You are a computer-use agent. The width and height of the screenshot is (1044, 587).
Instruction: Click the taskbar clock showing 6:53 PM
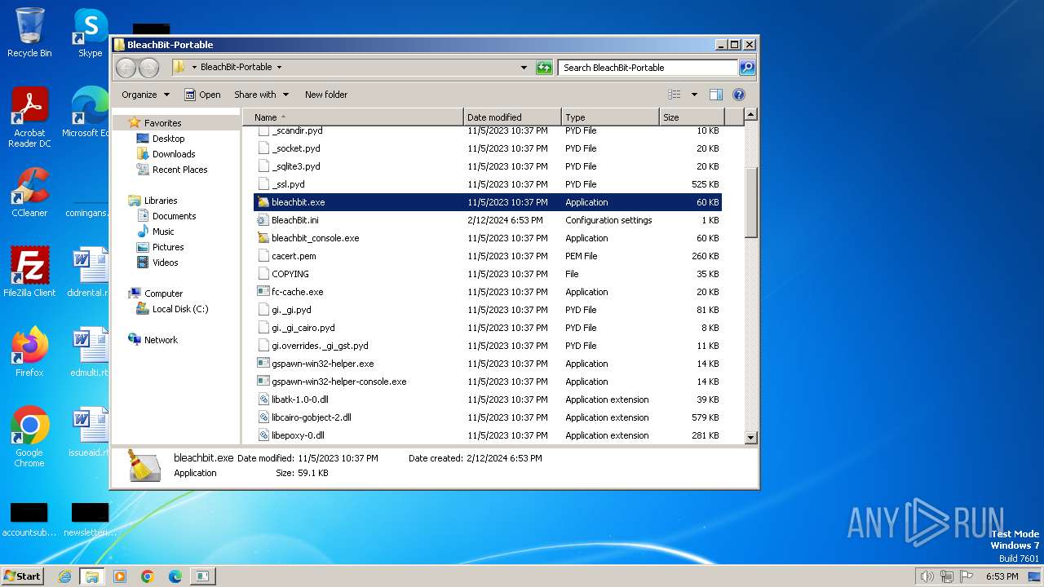click(1002, 576)
